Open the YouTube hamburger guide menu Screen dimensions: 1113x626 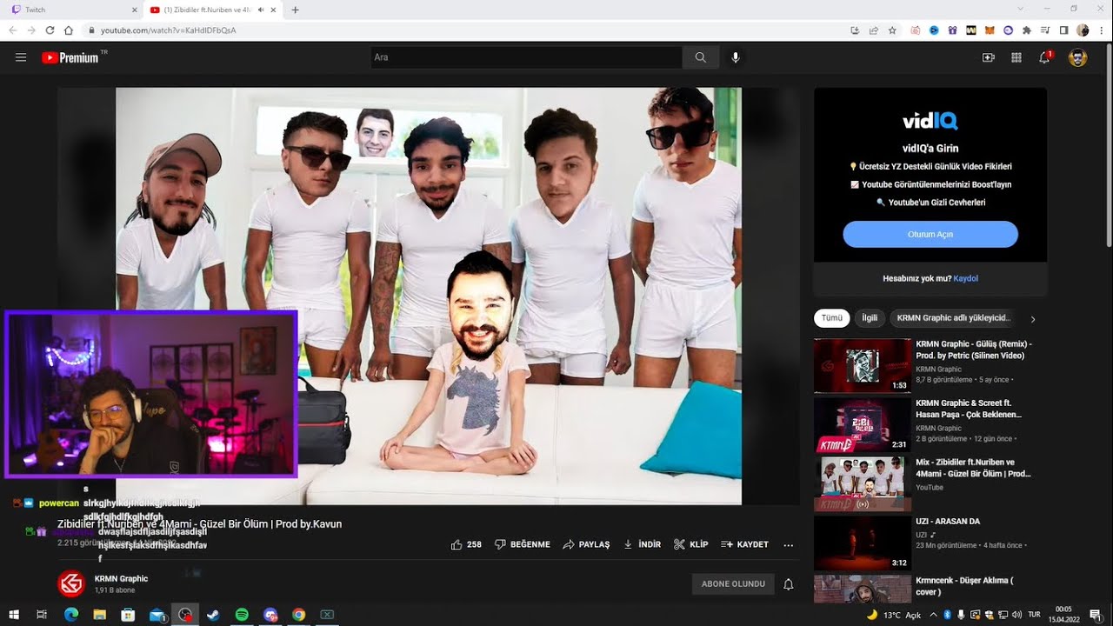21,57
